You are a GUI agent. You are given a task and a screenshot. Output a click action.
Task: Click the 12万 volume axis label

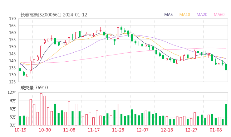point(12,92)
